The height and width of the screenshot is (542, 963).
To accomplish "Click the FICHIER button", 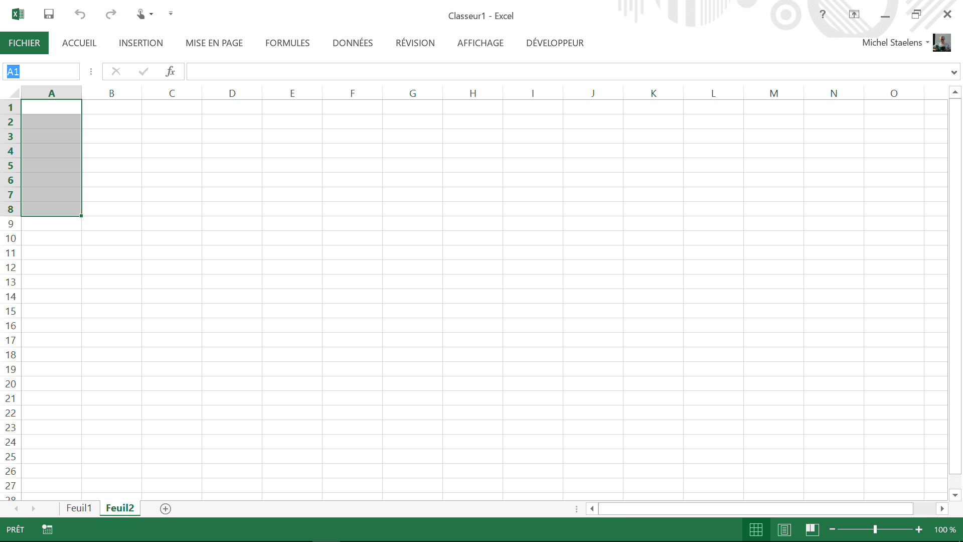I will [x=24, y=43].
